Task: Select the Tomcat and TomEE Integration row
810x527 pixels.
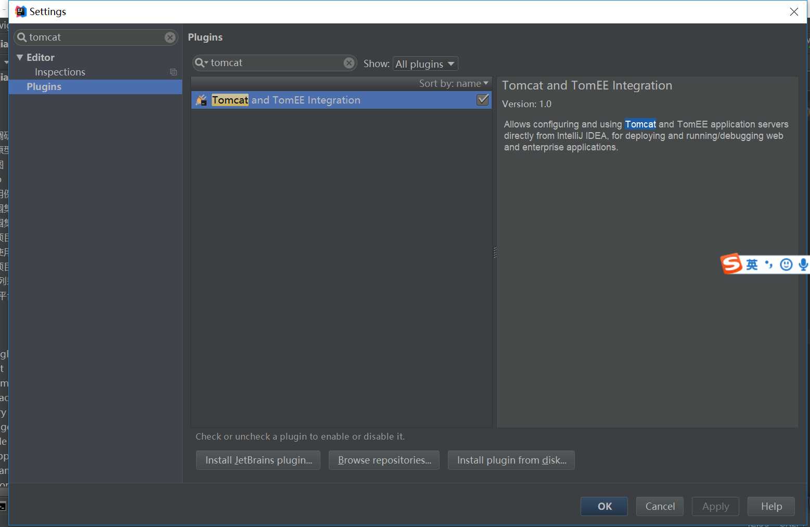Action: click(341, 100)
